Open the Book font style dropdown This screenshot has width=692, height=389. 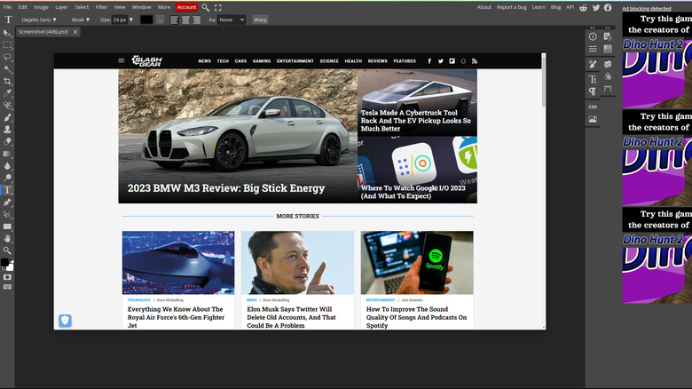[x=81, y=19]
